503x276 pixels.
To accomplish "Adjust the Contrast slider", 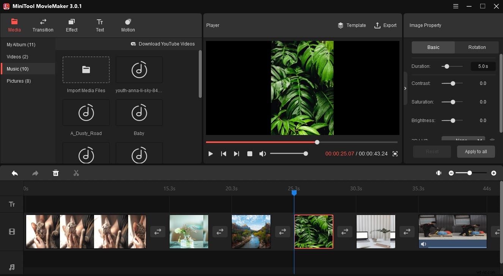I will point(452,83).
